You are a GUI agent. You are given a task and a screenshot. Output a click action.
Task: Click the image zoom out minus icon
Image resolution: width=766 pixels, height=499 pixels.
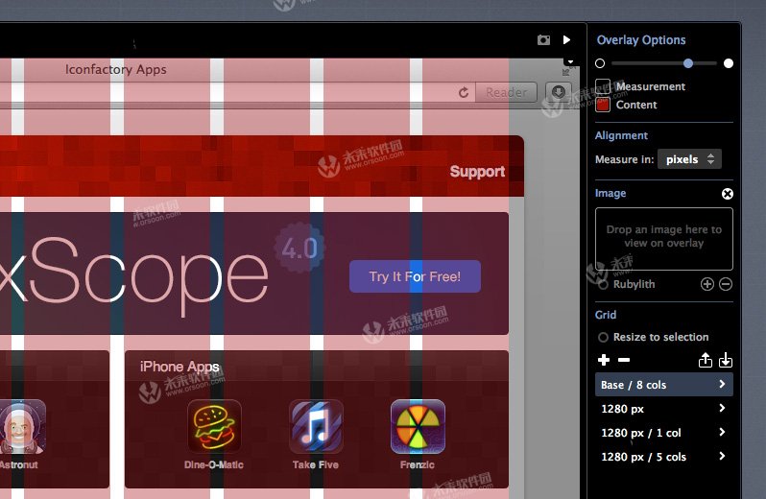[x=726, y=284]
